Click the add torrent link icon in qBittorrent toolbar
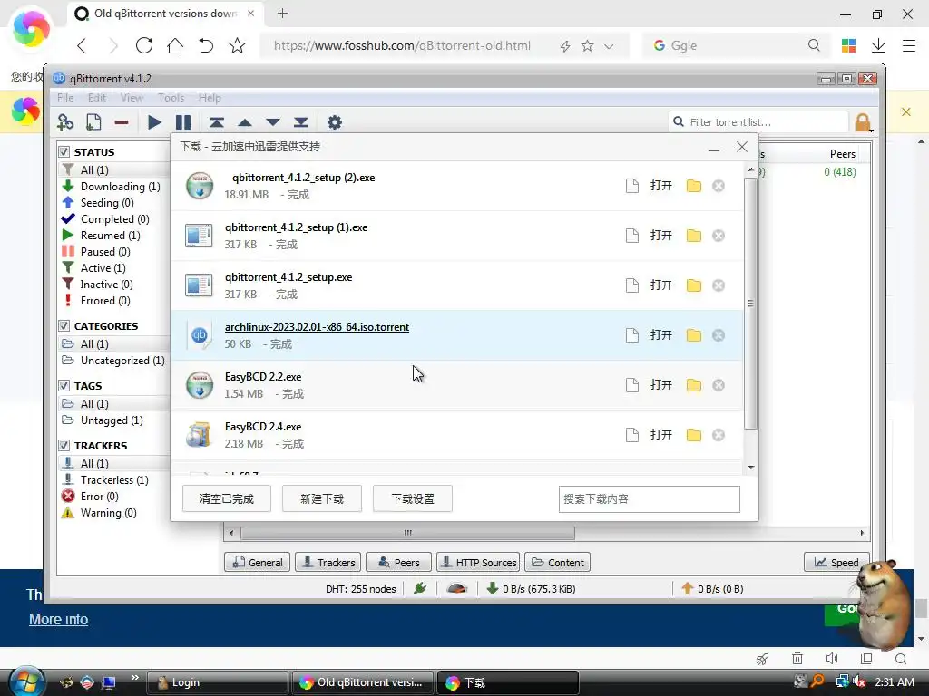This screenshot has width=929, height=696. pos(65,122)
